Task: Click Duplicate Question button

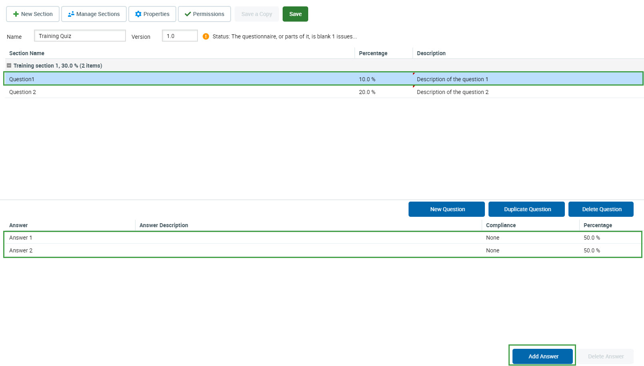Action: (x=526, y=209)
